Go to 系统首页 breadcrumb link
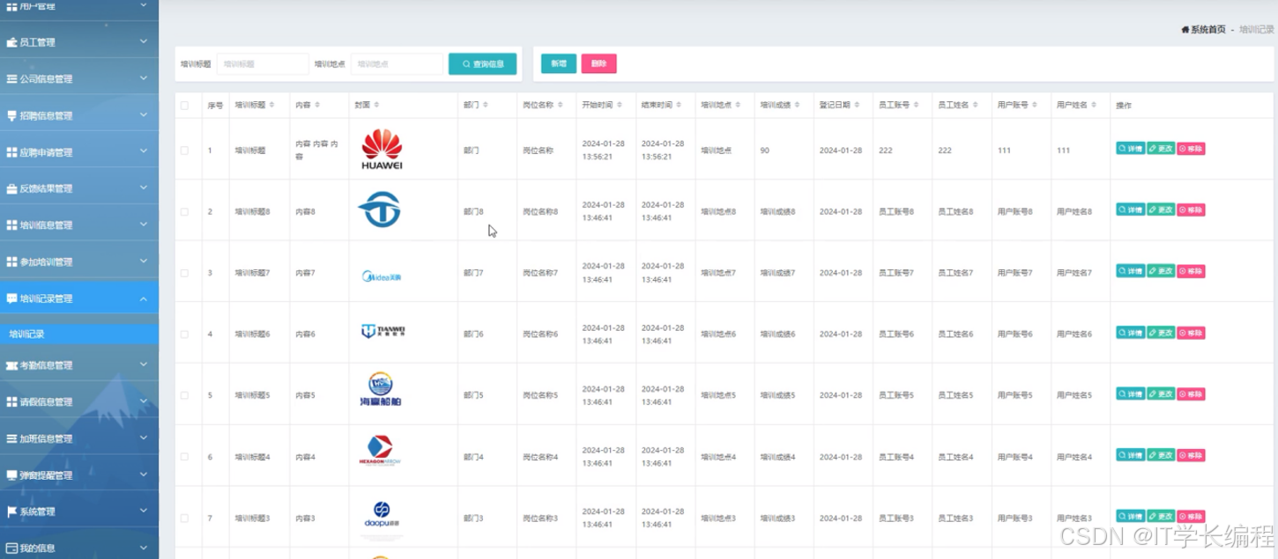This screenshot has width=1278, height=559. [1208, 30]
